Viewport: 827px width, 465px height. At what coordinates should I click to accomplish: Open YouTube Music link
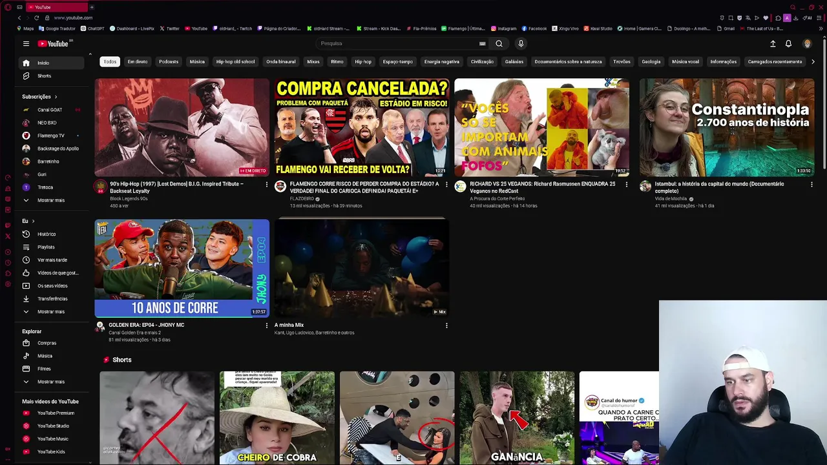click(x=52, y=439)
